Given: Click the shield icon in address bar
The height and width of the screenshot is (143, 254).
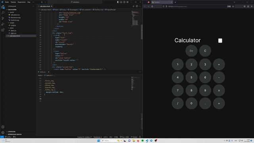Looking at the screenshot, I should pyautogui.click(x=164, y=6).
